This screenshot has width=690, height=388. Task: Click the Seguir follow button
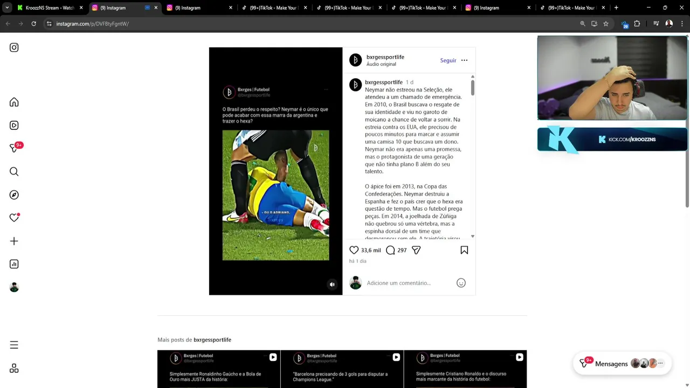(x=448, y=60)
